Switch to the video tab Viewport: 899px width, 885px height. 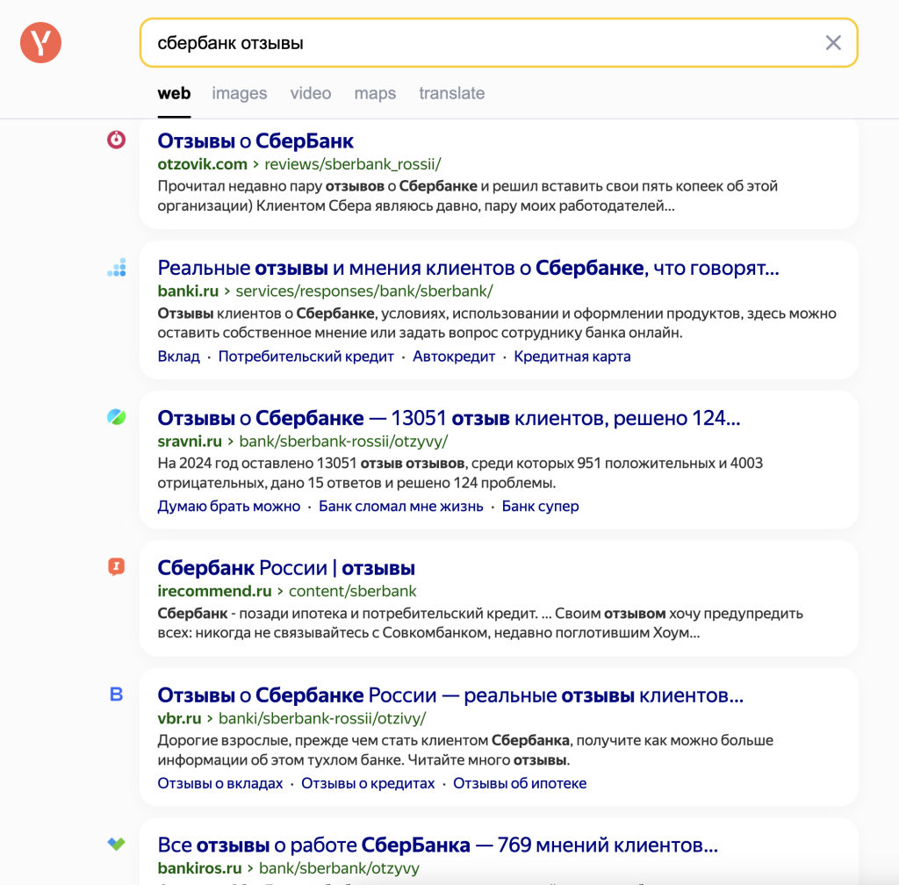click(x=310, y=93)
